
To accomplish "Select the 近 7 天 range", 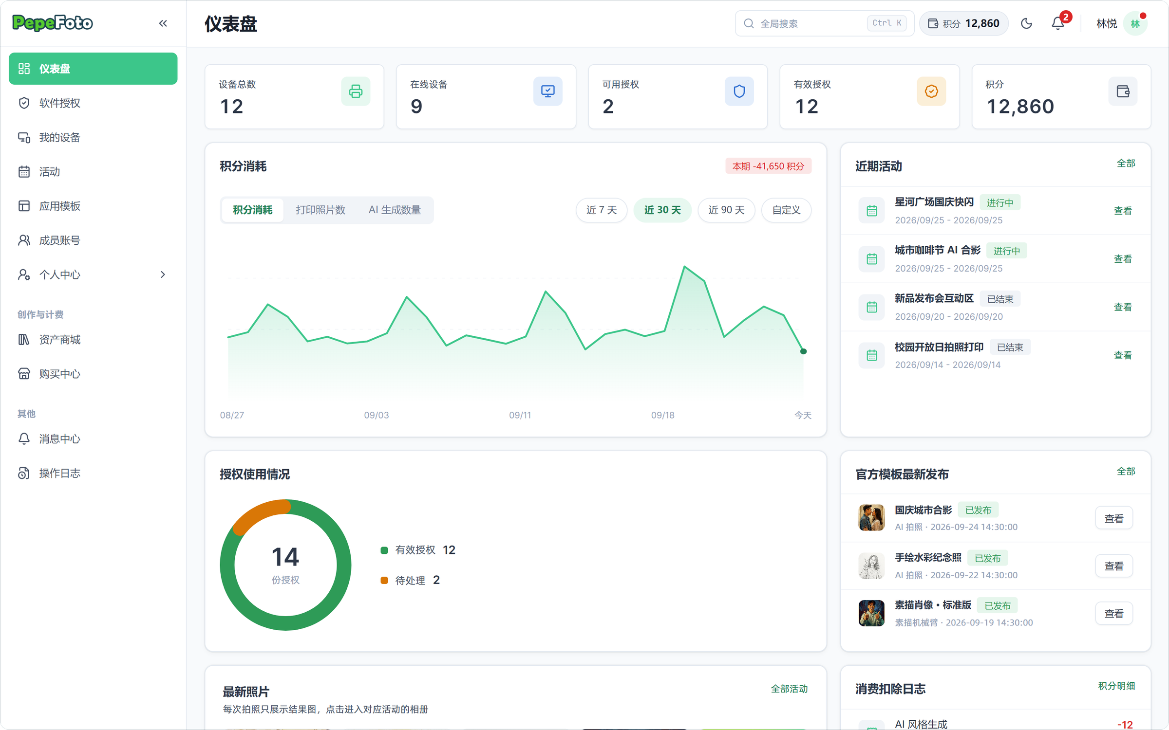I will tap(602, 210).
